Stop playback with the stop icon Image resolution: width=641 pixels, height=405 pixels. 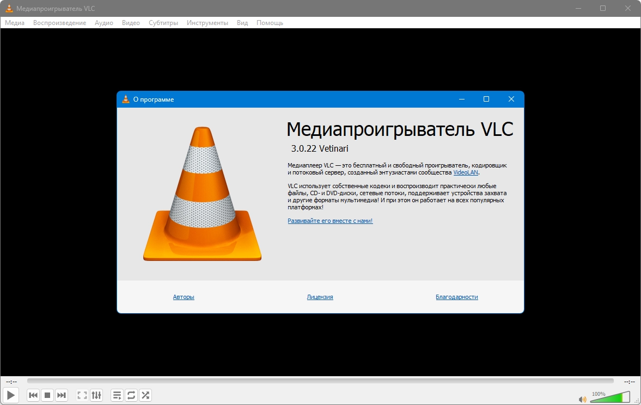(x=47, y=395)
